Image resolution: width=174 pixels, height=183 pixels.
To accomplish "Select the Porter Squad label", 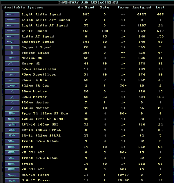I will click(35, 53).
